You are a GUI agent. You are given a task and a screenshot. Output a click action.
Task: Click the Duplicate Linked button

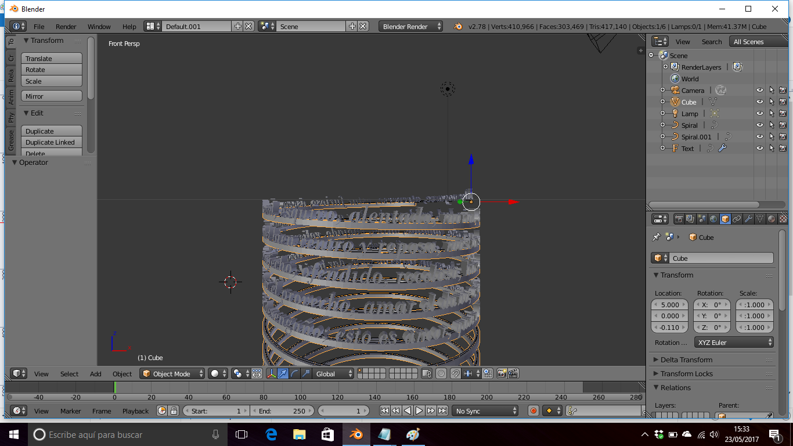tap(52, 142)
